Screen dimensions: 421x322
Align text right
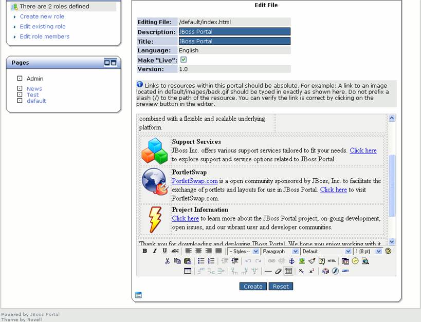pyautogui.click(x=209, y=251)
